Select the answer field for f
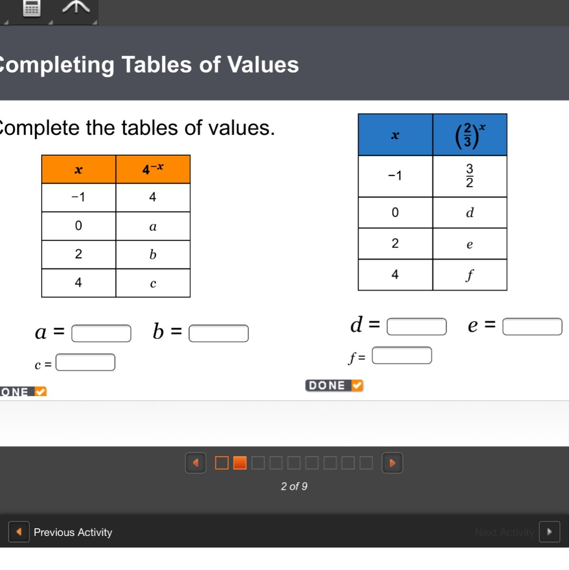Viewport: 569px width, 570px height. pyautogui.click(x=402, y=355)
